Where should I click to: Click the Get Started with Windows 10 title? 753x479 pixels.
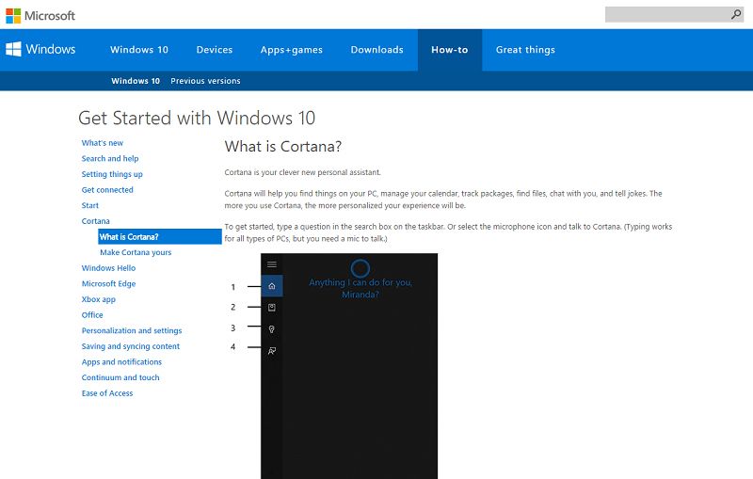pyautogui.click(x=197, y=118)
